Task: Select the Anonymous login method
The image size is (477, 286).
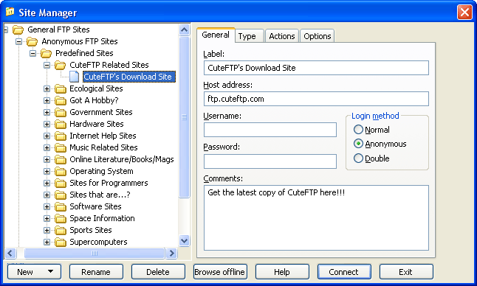Action: tap(358, 144)
